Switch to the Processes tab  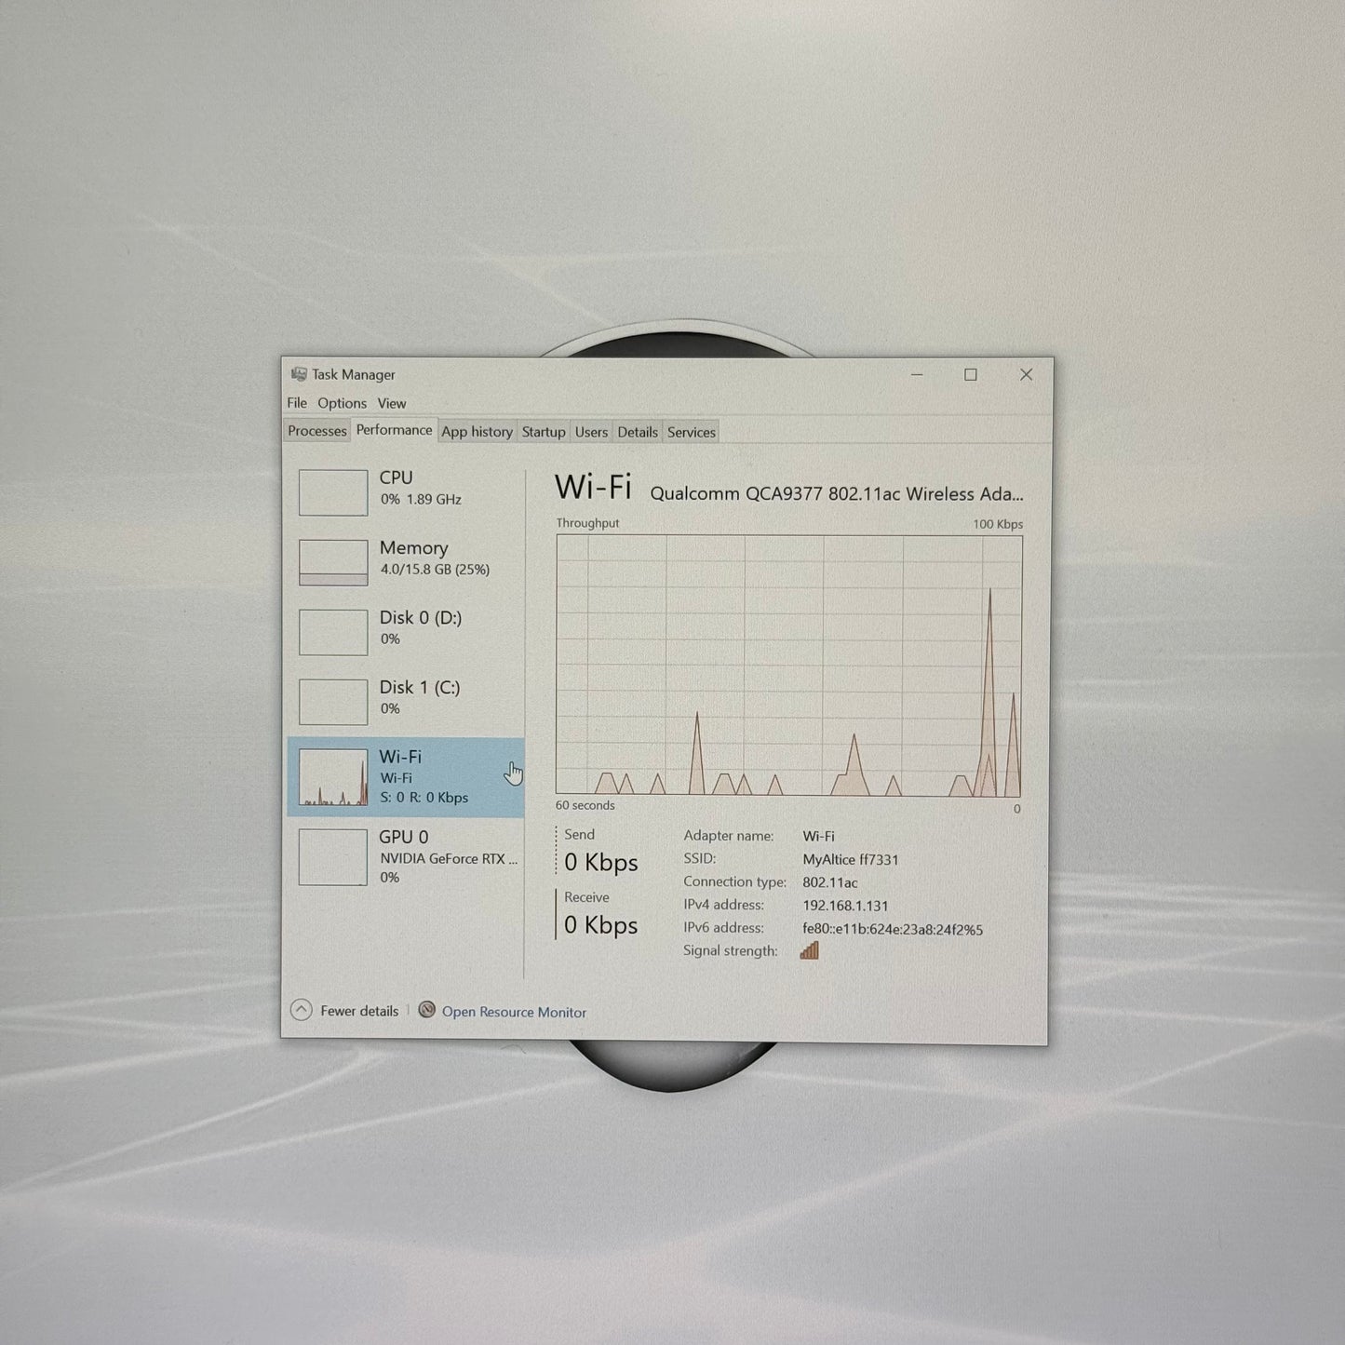[316, 431]
